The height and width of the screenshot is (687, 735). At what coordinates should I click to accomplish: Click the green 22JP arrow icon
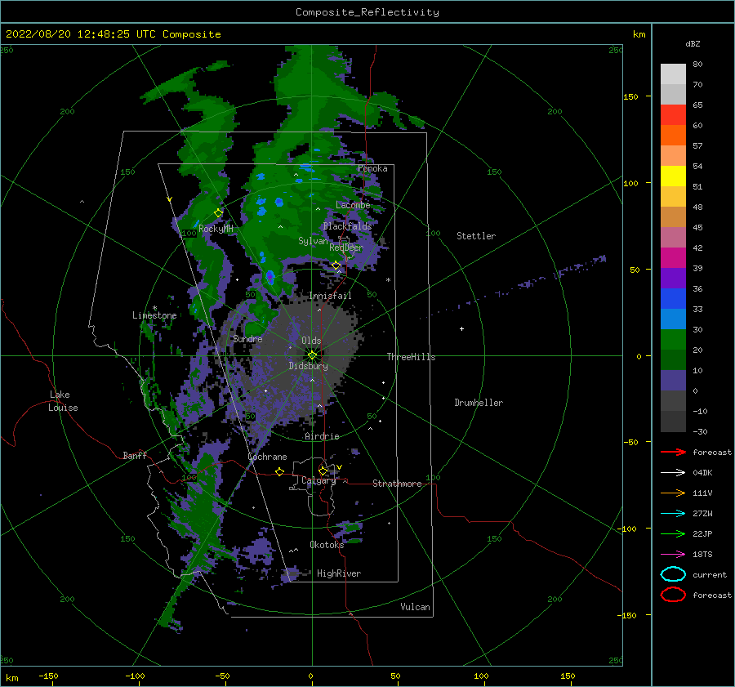673,533
